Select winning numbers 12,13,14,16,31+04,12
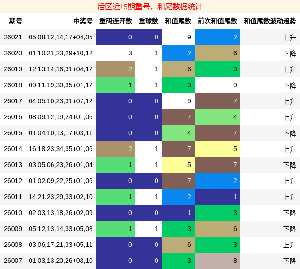Viewport: 300px width, 269px height. (60, 69)
